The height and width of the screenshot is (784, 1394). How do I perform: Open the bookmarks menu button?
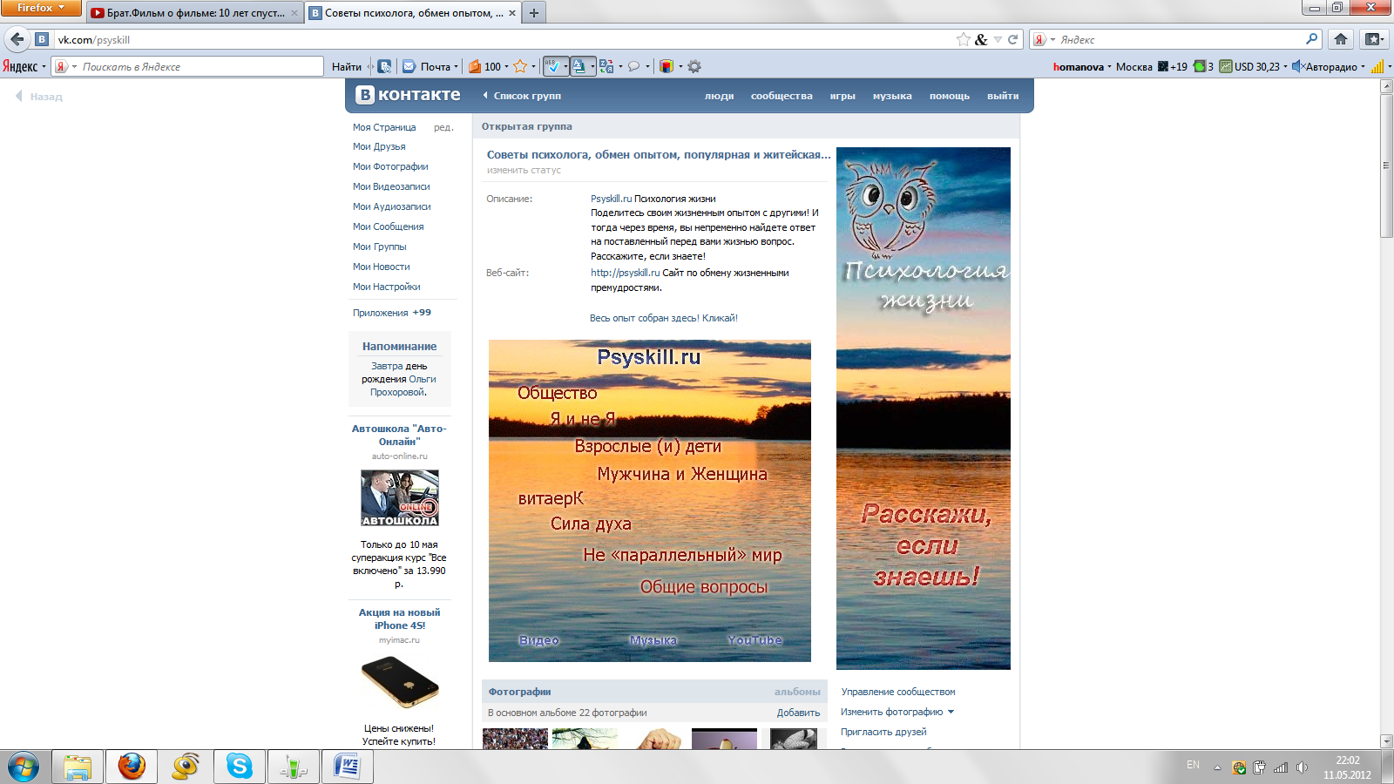tap(1375, 39)
